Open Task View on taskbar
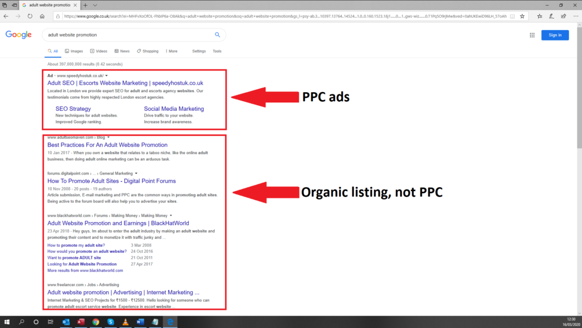The width and height of the screenshot is (582, 328). 51,322
